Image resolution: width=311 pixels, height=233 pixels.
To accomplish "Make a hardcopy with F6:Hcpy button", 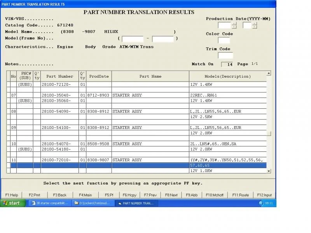I will (x=129, y=195).
